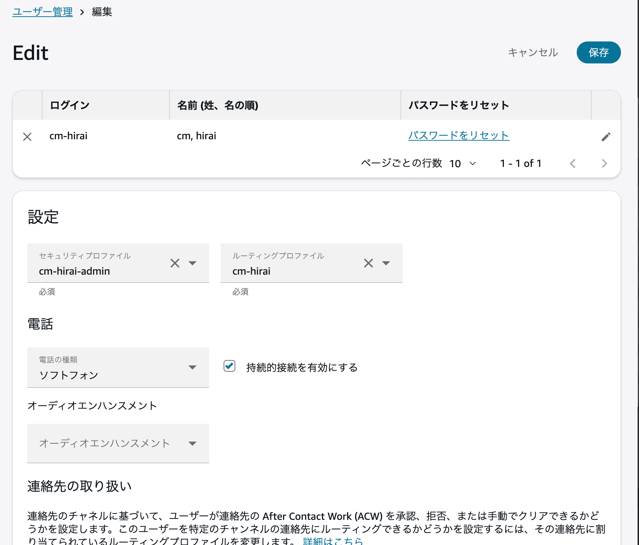Navigate back via the ユーザー管理 breadcrumb
639x545 pixels.
[42, 12]
